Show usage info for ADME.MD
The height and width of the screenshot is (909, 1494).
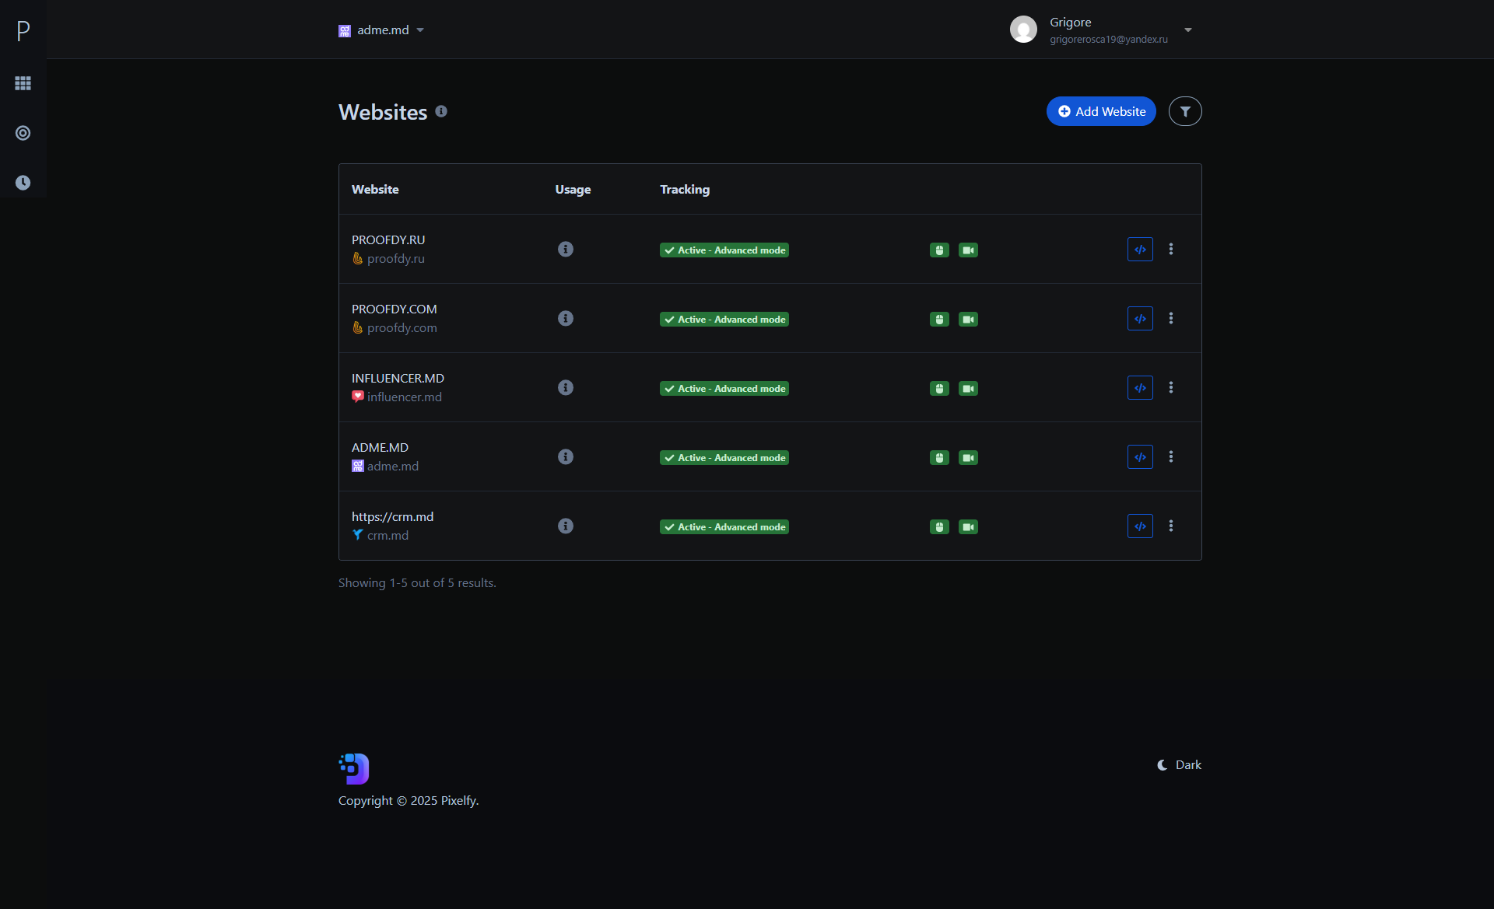click(x=566, y=456)
